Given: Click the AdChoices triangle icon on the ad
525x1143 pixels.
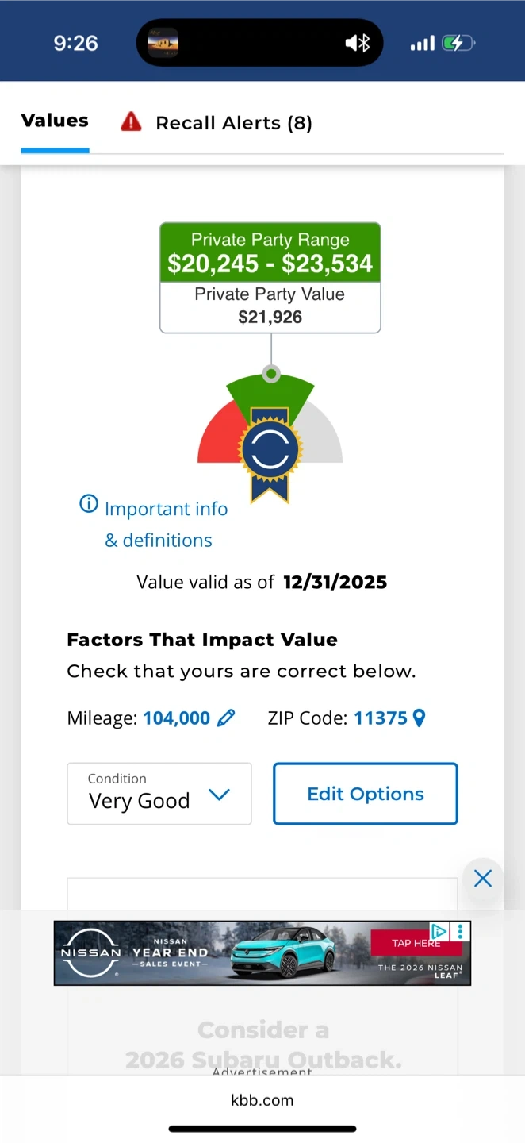Looking at the screenshot, I should (439, 930).
